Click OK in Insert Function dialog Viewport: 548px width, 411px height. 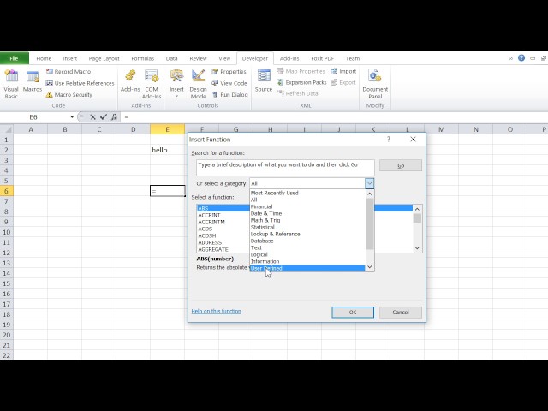click(353, 312)
